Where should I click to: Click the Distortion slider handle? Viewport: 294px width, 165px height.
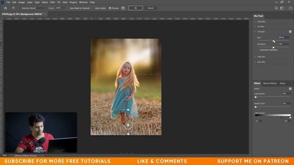click(x=273, y=48)
